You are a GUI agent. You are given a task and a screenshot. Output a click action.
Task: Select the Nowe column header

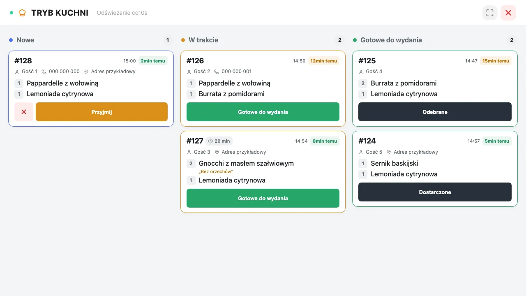(25, 40)
